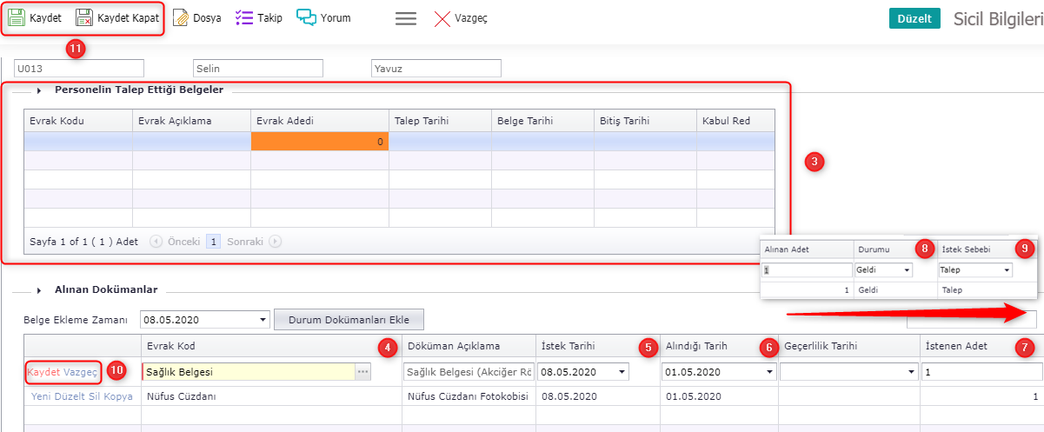The height and width of the screenshot is (432, 1044).
Task: Open the Takip tracking list icon
Action: coord(244,17)
